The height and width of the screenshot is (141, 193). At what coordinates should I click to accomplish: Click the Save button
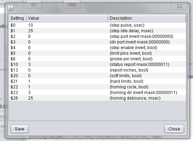coord(19,129)
